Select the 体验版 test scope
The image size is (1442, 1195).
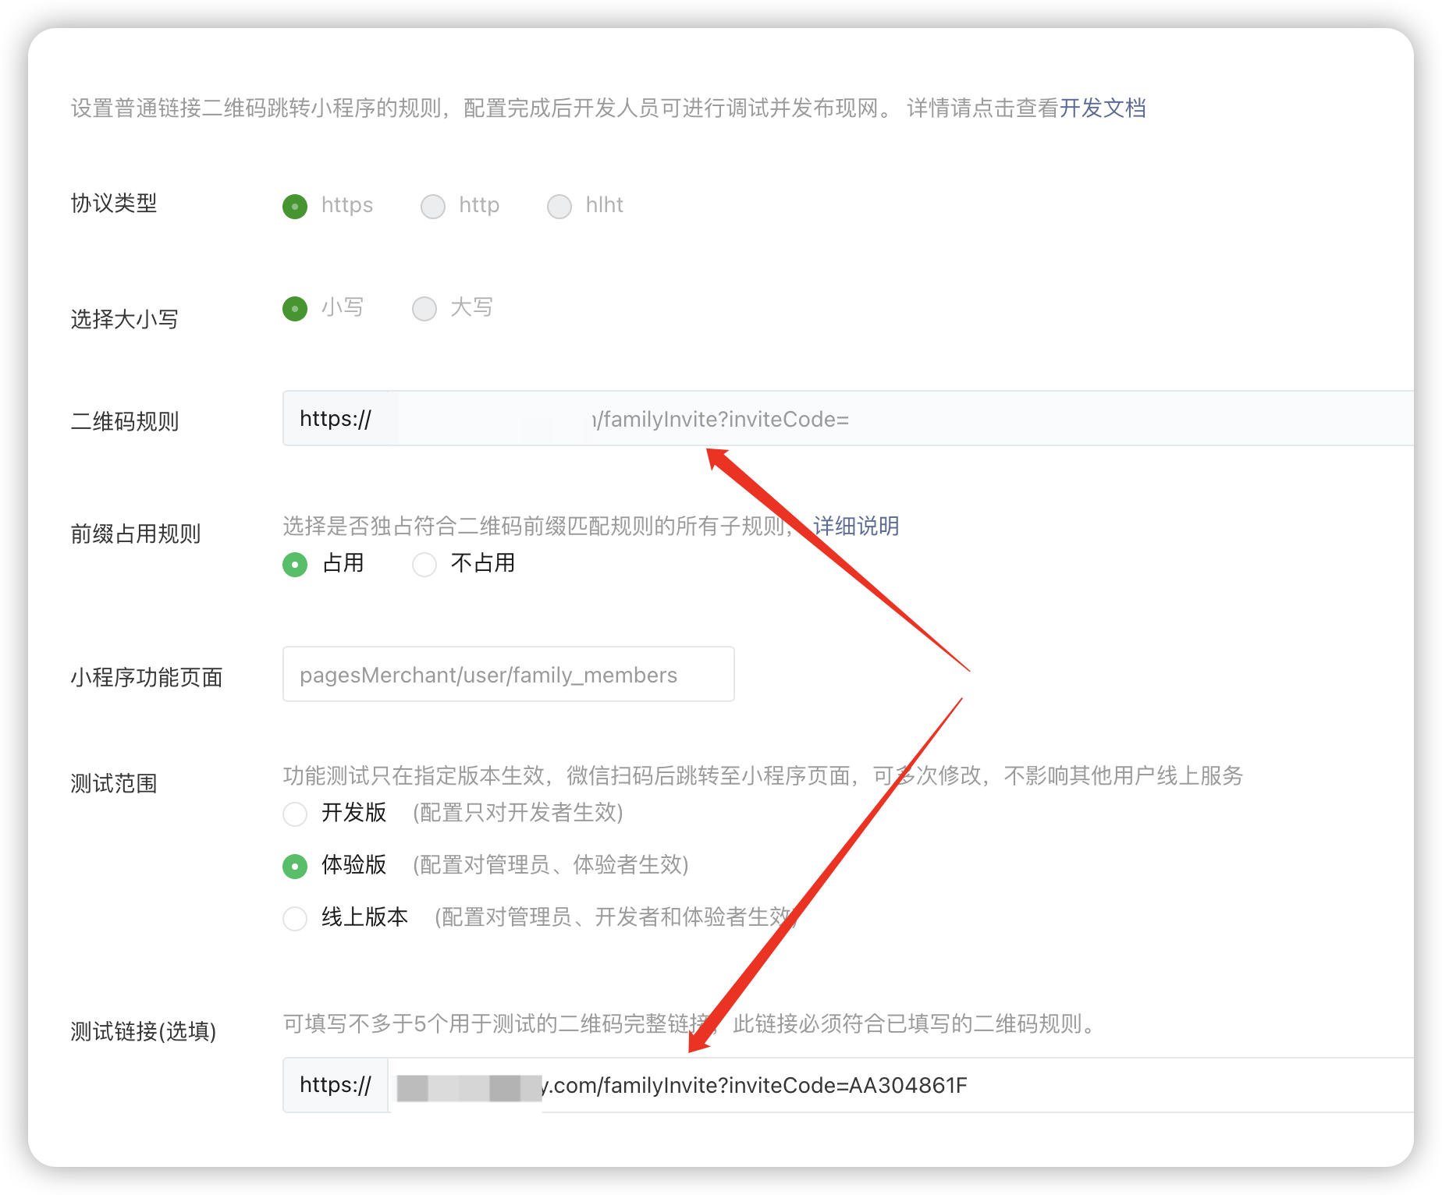click(x=295, y=867)
